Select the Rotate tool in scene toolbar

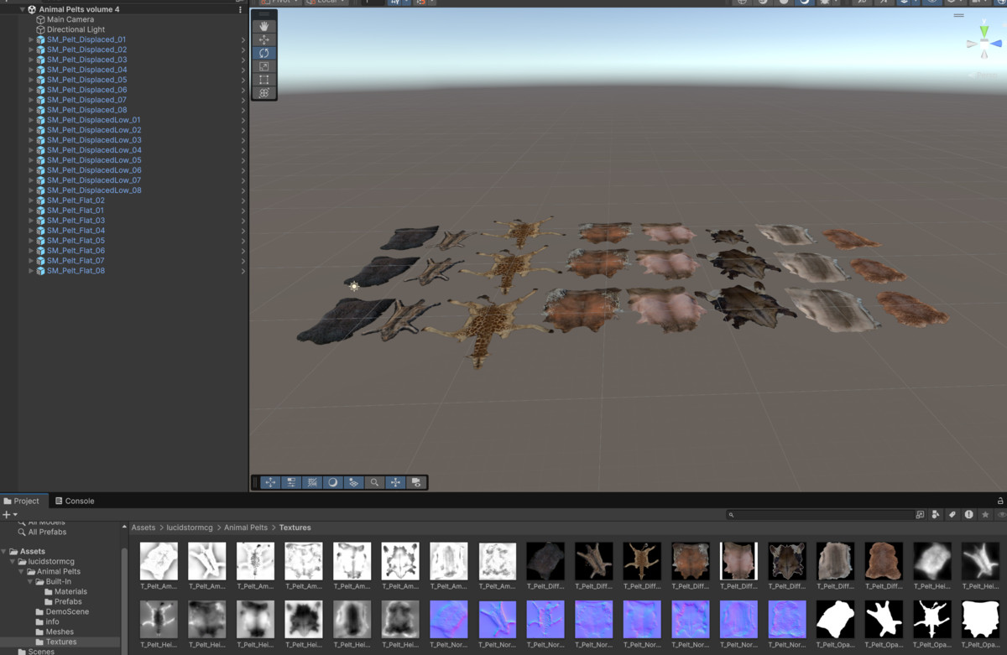click(263, 53)
